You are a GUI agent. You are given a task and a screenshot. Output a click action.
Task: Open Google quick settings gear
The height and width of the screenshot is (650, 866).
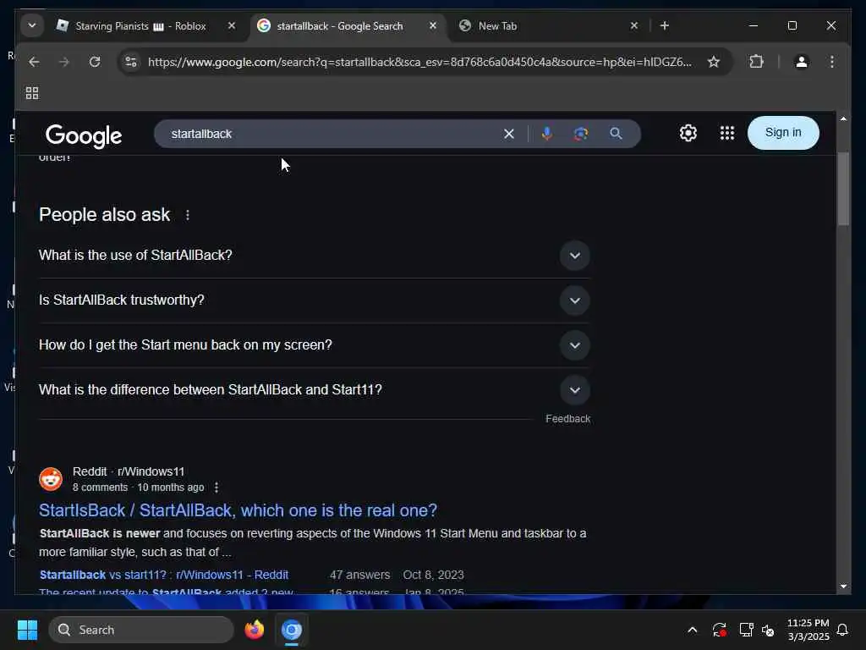pos(688,133)
